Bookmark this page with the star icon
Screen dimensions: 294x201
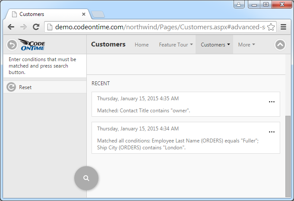point(271,27)
